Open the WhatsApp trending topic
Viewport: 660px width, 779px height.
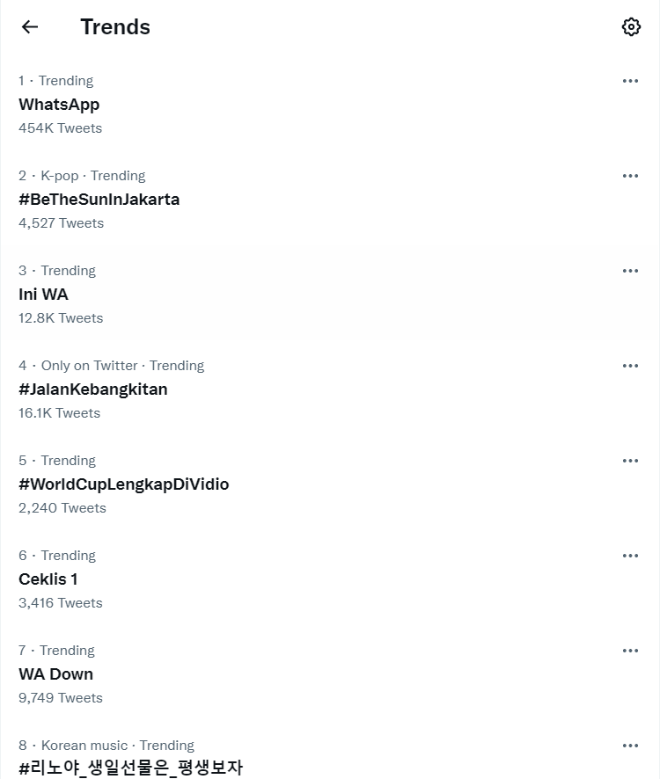(x=59, y=105)
